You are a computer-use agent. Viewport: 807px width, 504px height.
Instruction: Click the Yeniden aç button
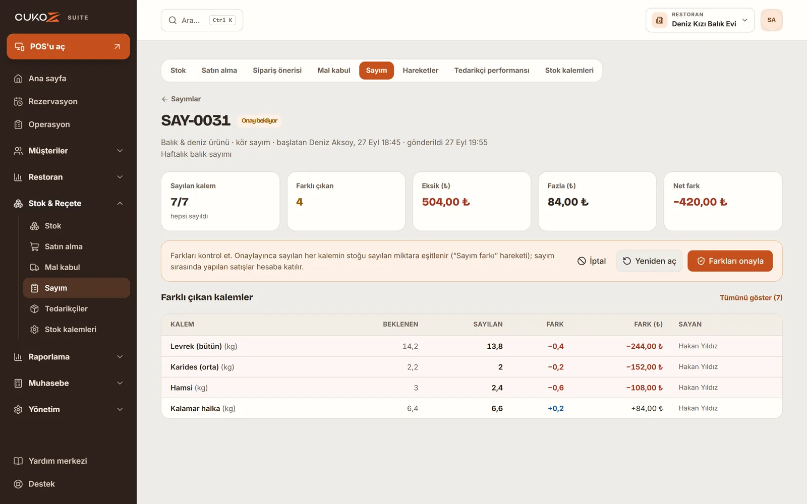[x=649, y=261]
